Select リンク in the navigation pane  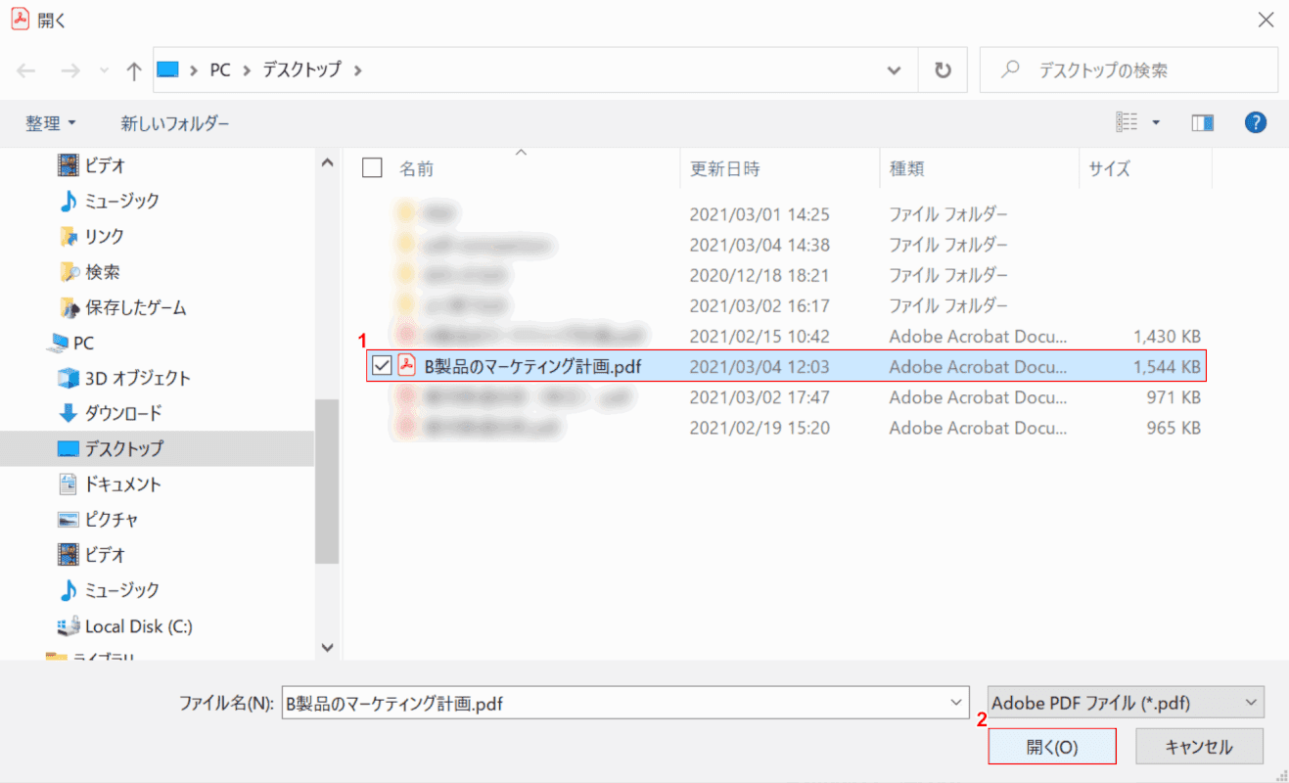[x=91, y=236]
